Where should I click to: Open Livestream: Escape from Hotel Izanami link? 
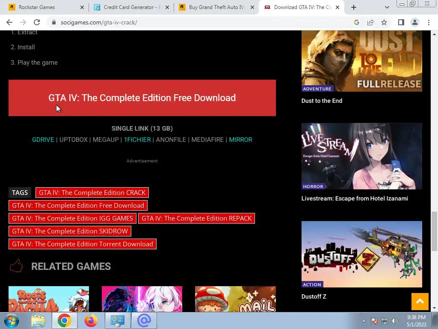point(355,198)
